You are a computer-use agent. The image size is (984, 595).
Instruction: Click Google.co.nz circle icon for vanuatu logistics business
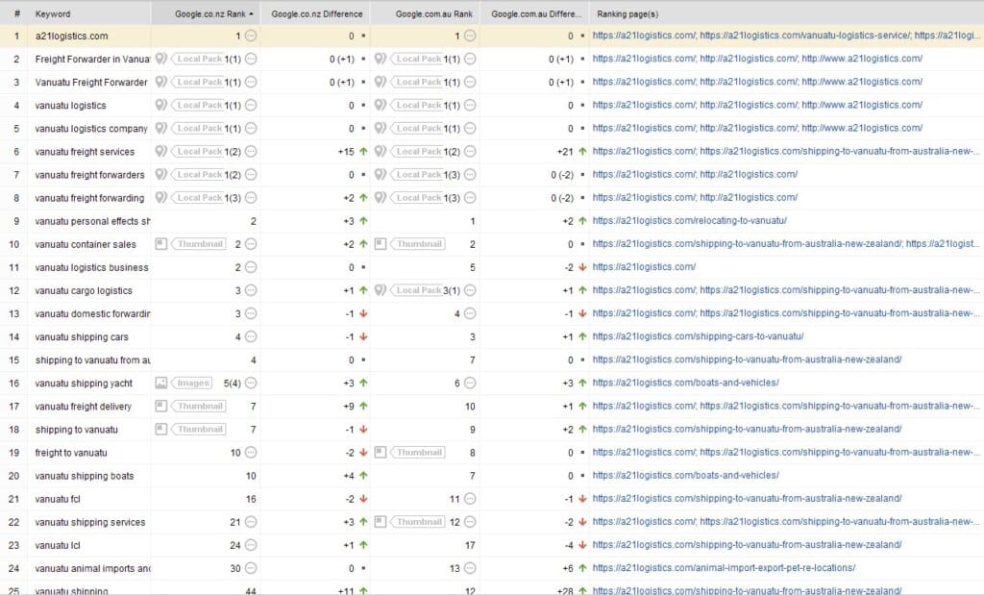pos(251,267)
